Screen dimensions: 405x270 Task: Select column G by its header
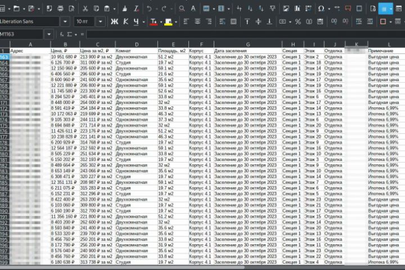point(247,44)
